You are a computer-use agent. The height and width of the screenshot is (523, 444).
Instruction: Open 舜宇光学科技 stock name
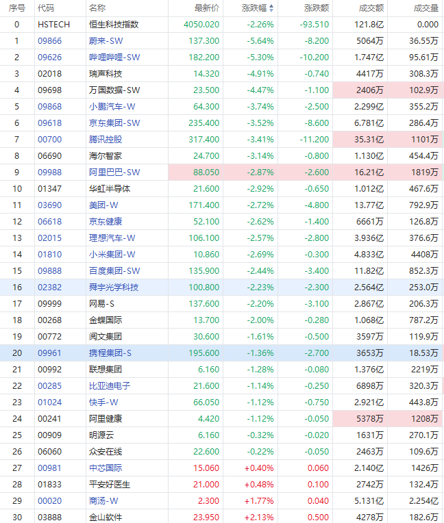[x=114, y=288]
